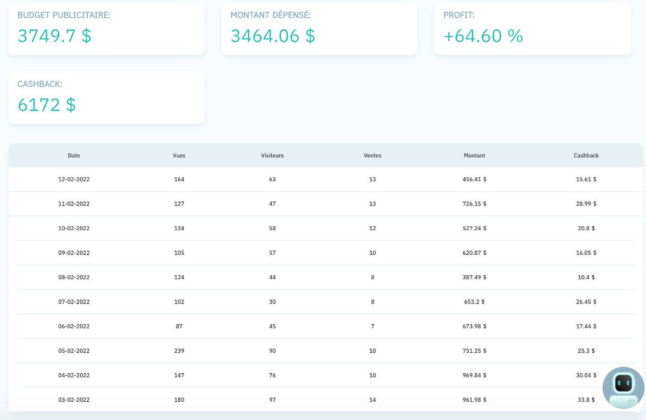
Task: Click the budget value 3749.7 $
Action: 54,36
